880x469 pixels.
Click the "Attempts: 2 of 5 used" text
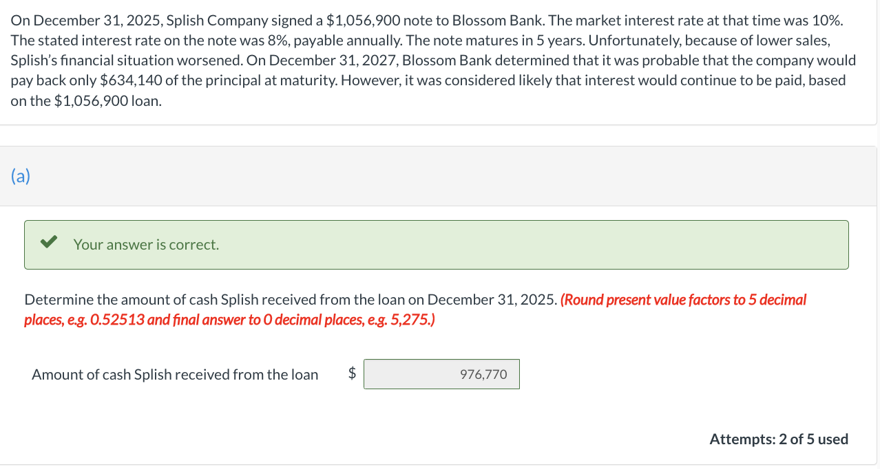pos(778,439)
